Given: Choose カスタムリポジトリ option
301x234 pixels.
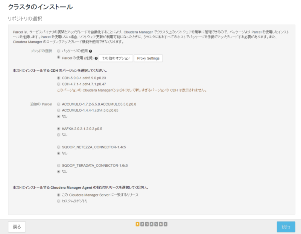Looking at the screenshot, I should 59,201.
